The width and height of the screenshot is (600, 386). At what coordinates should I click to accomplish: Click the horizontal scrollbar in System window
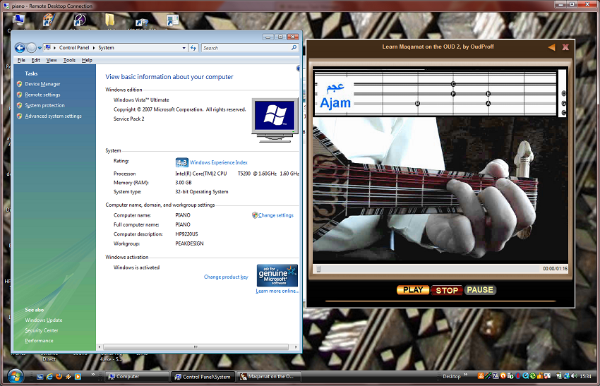point(196,347)
